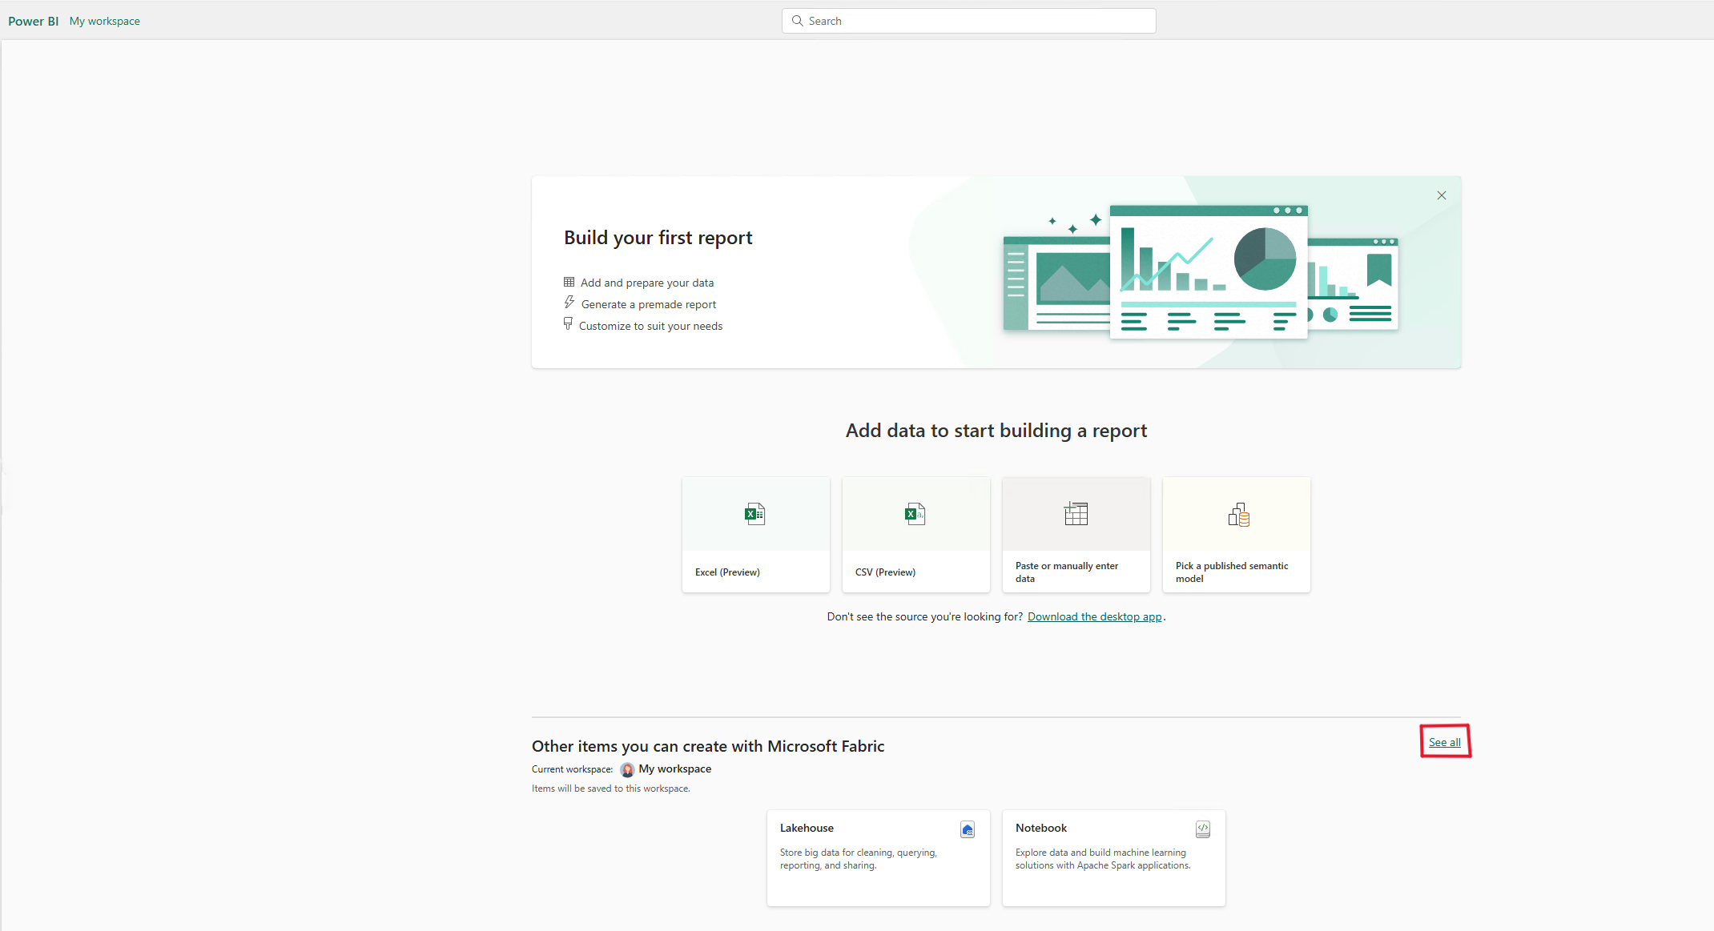Viewport: 1714px width, 931px height.
Task: Close the Build your first report banner
Action: pos(1441,195)
